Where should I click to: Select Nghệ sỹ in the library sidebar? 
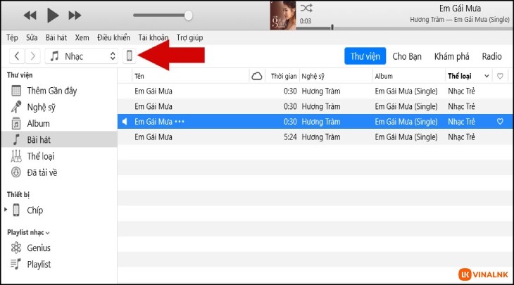41,107
